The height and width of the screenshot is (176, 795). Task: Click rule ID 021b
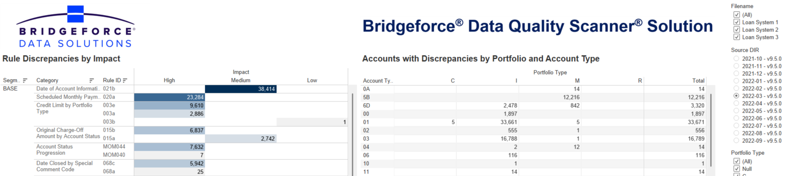pos(109,89)
